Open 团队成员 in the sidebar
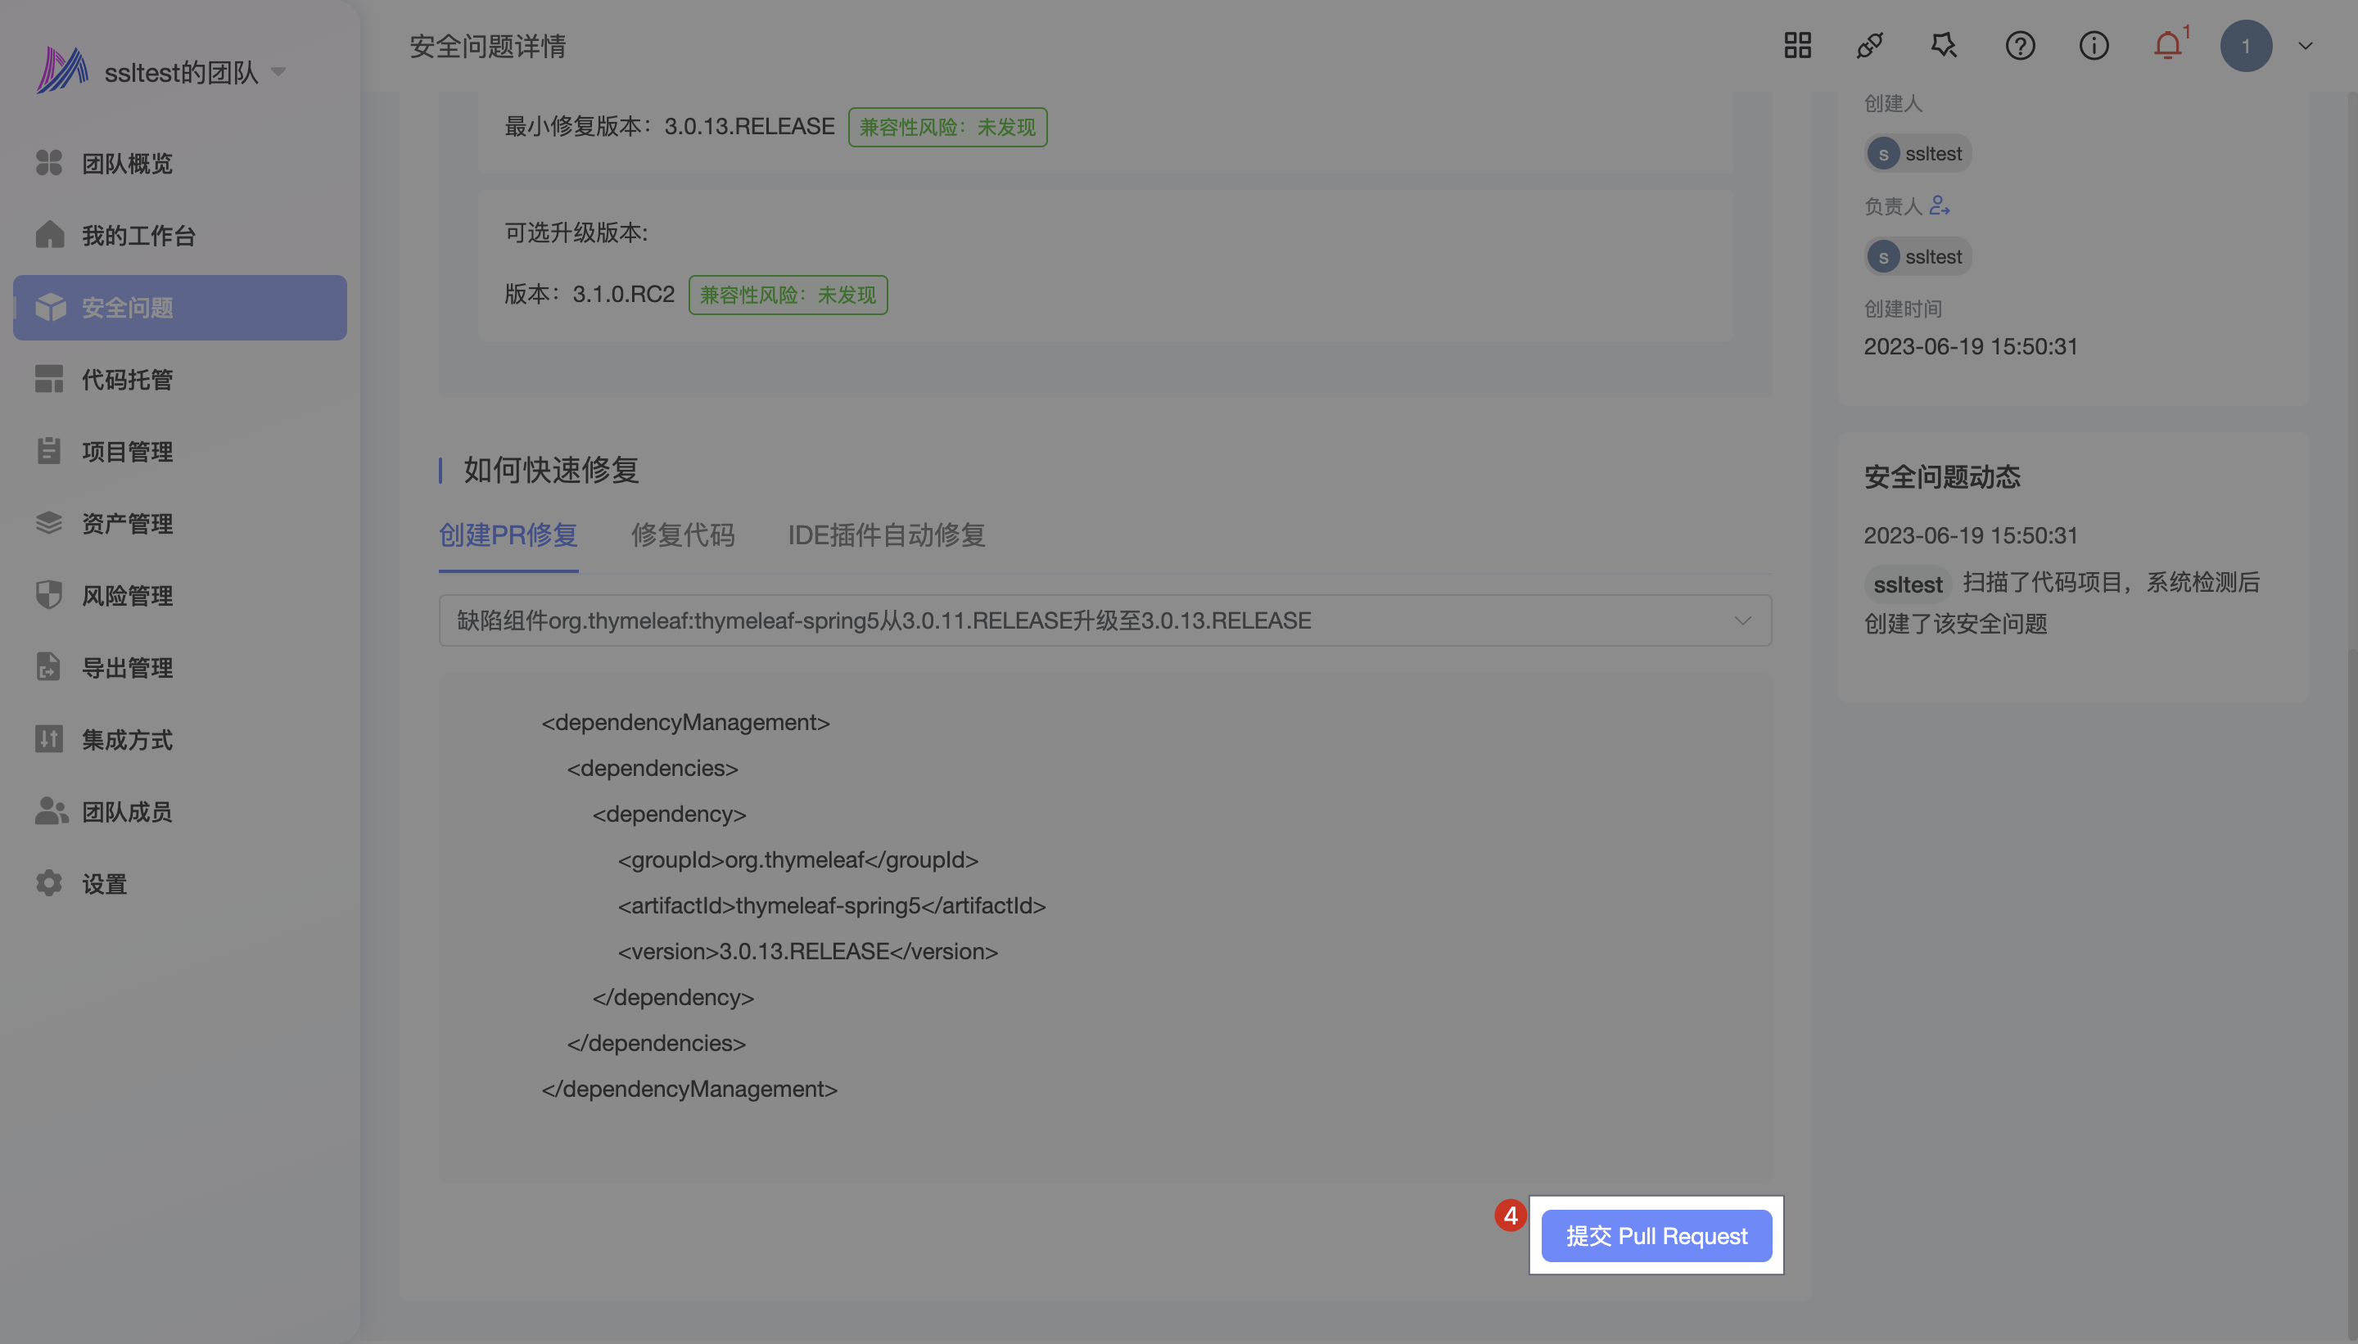 click(126, 811)
